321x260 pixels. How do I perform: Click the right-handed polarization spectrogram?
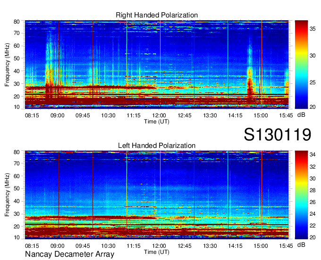pos(157,65)
